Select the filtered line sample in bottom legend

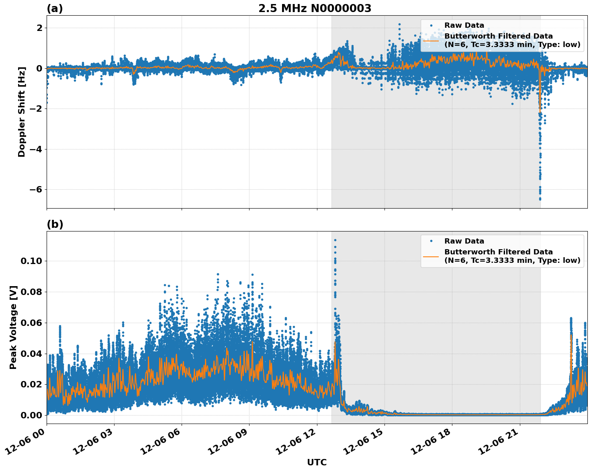click(431, 256)
